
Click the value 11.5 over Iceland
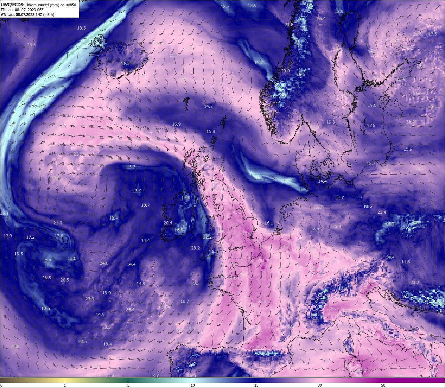[x=125, y=64]
